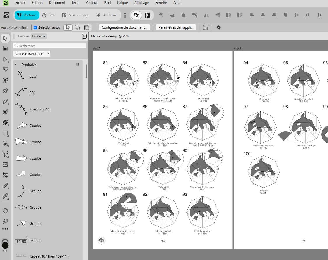The height and width of the screenshot is (260, 328).
Task: Switch to the Pixel studio
Action: [x=49, y=15]
